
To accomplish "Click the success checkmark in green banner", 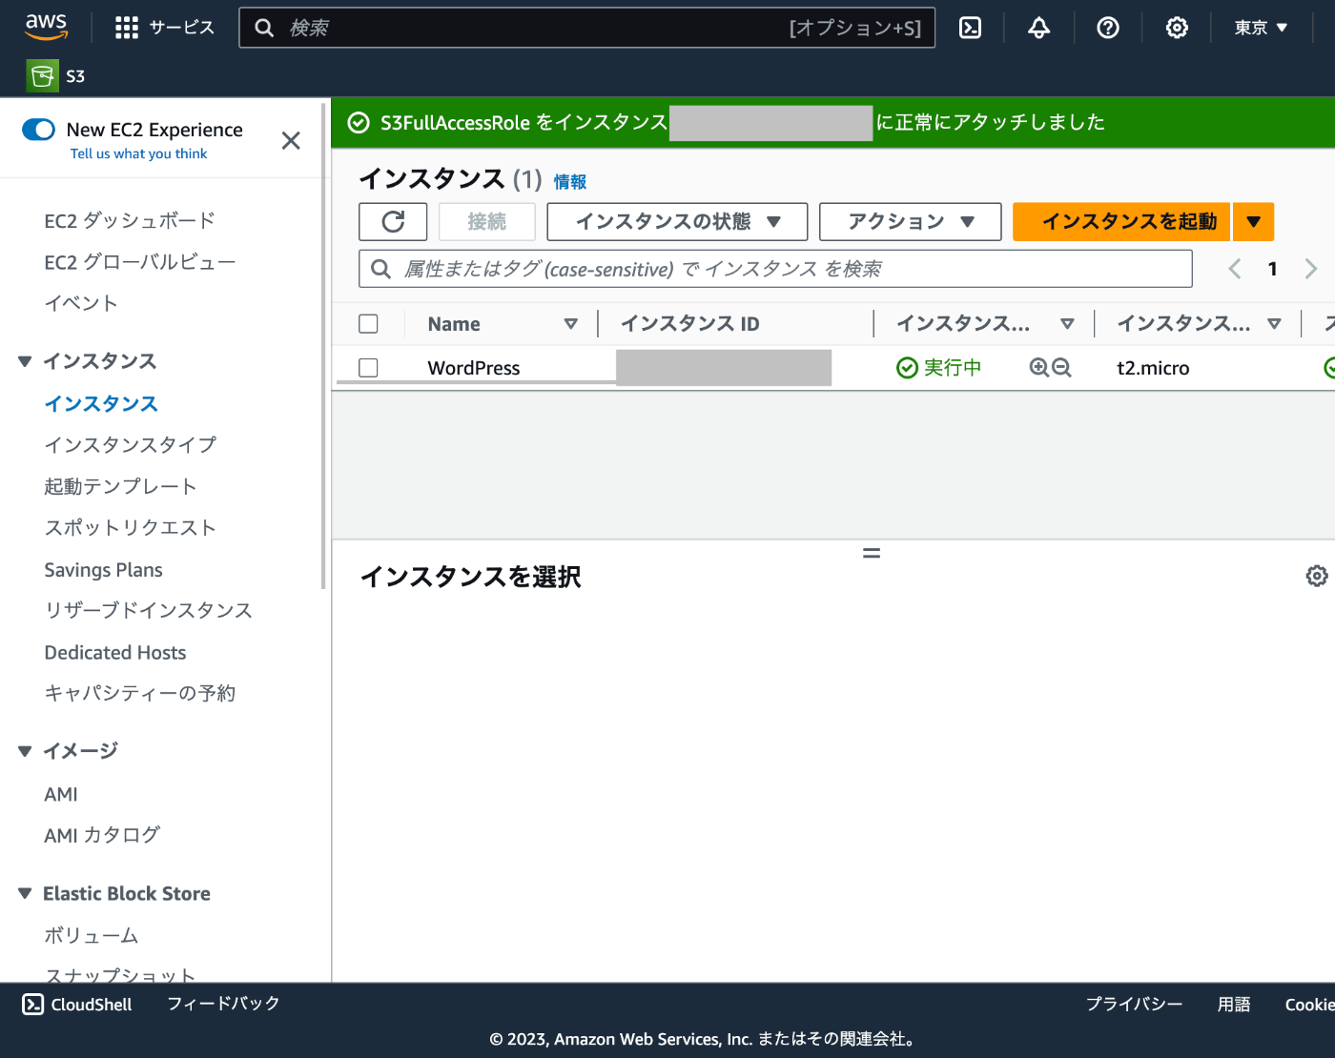I will pyautogui.click(x=359, y=123).
